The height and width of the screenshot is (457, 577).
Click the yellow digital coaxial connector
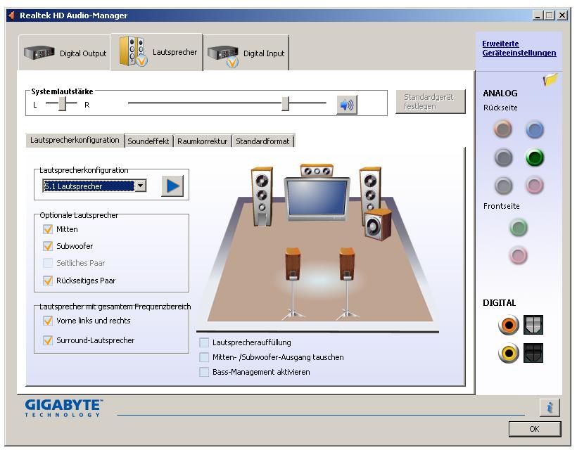coord(509,353)
